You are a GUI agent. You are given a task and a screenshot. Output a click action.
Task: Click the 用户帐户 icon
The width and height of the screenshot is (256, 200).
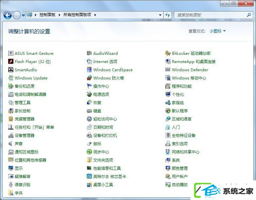coord(168,176)
